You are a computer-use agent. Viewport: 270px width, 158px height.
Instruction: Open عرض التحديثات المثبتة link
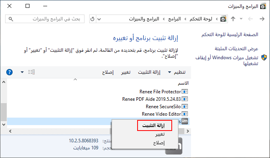coord(237,49)
